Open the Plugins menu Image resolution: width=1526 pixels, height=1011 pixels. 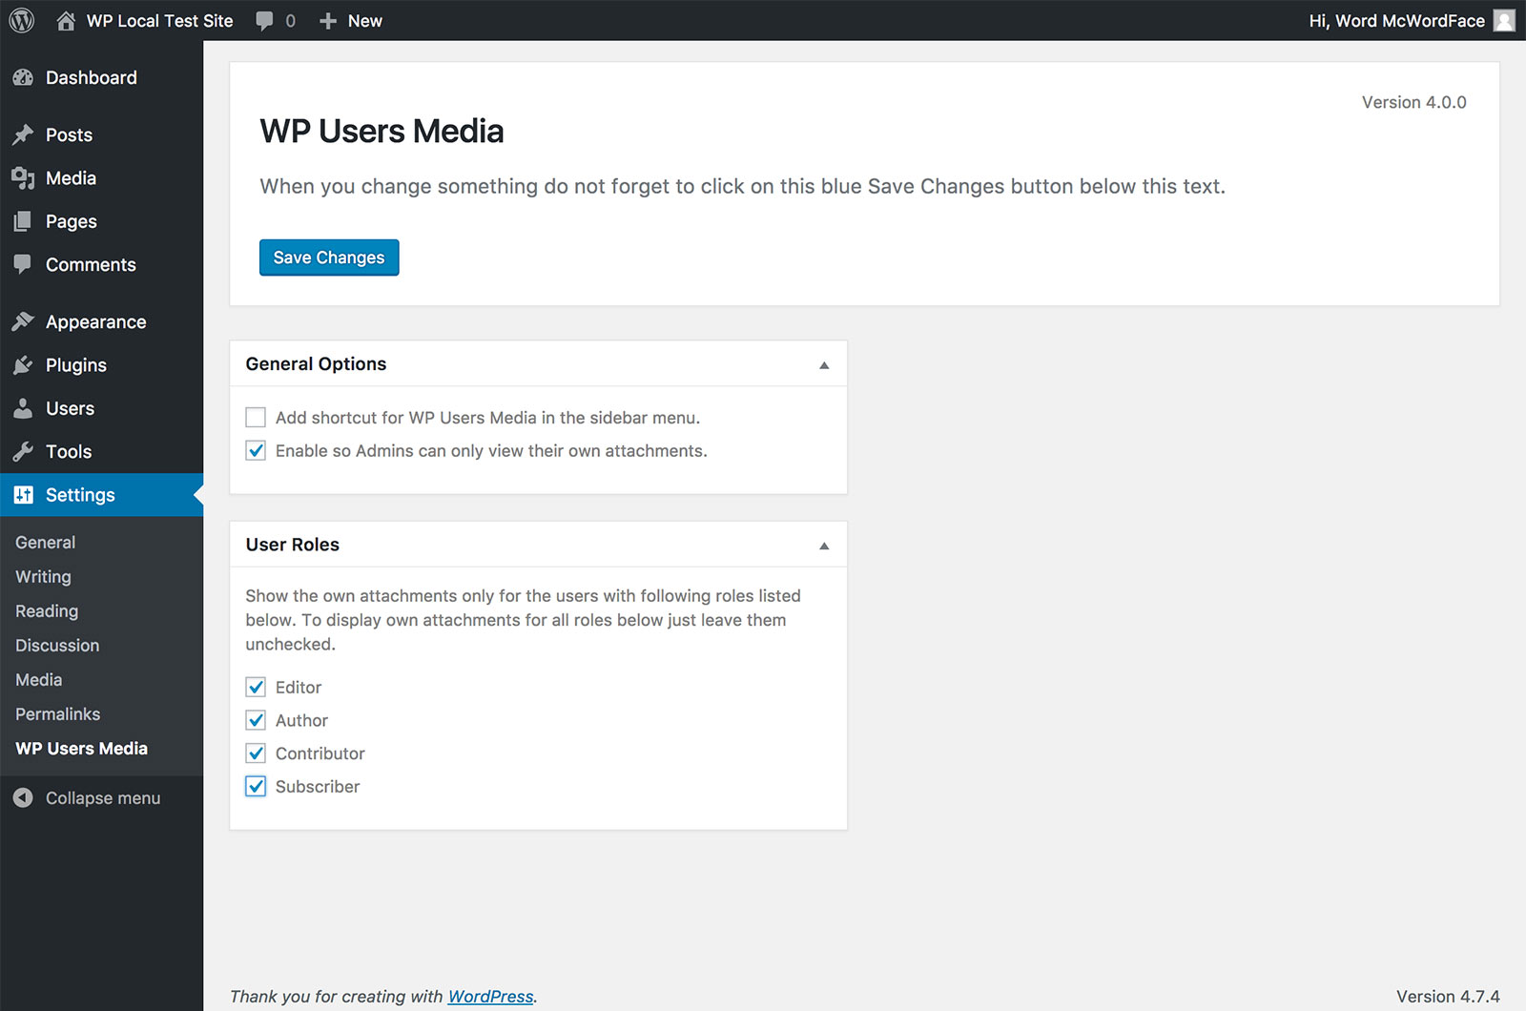(76, 365)
